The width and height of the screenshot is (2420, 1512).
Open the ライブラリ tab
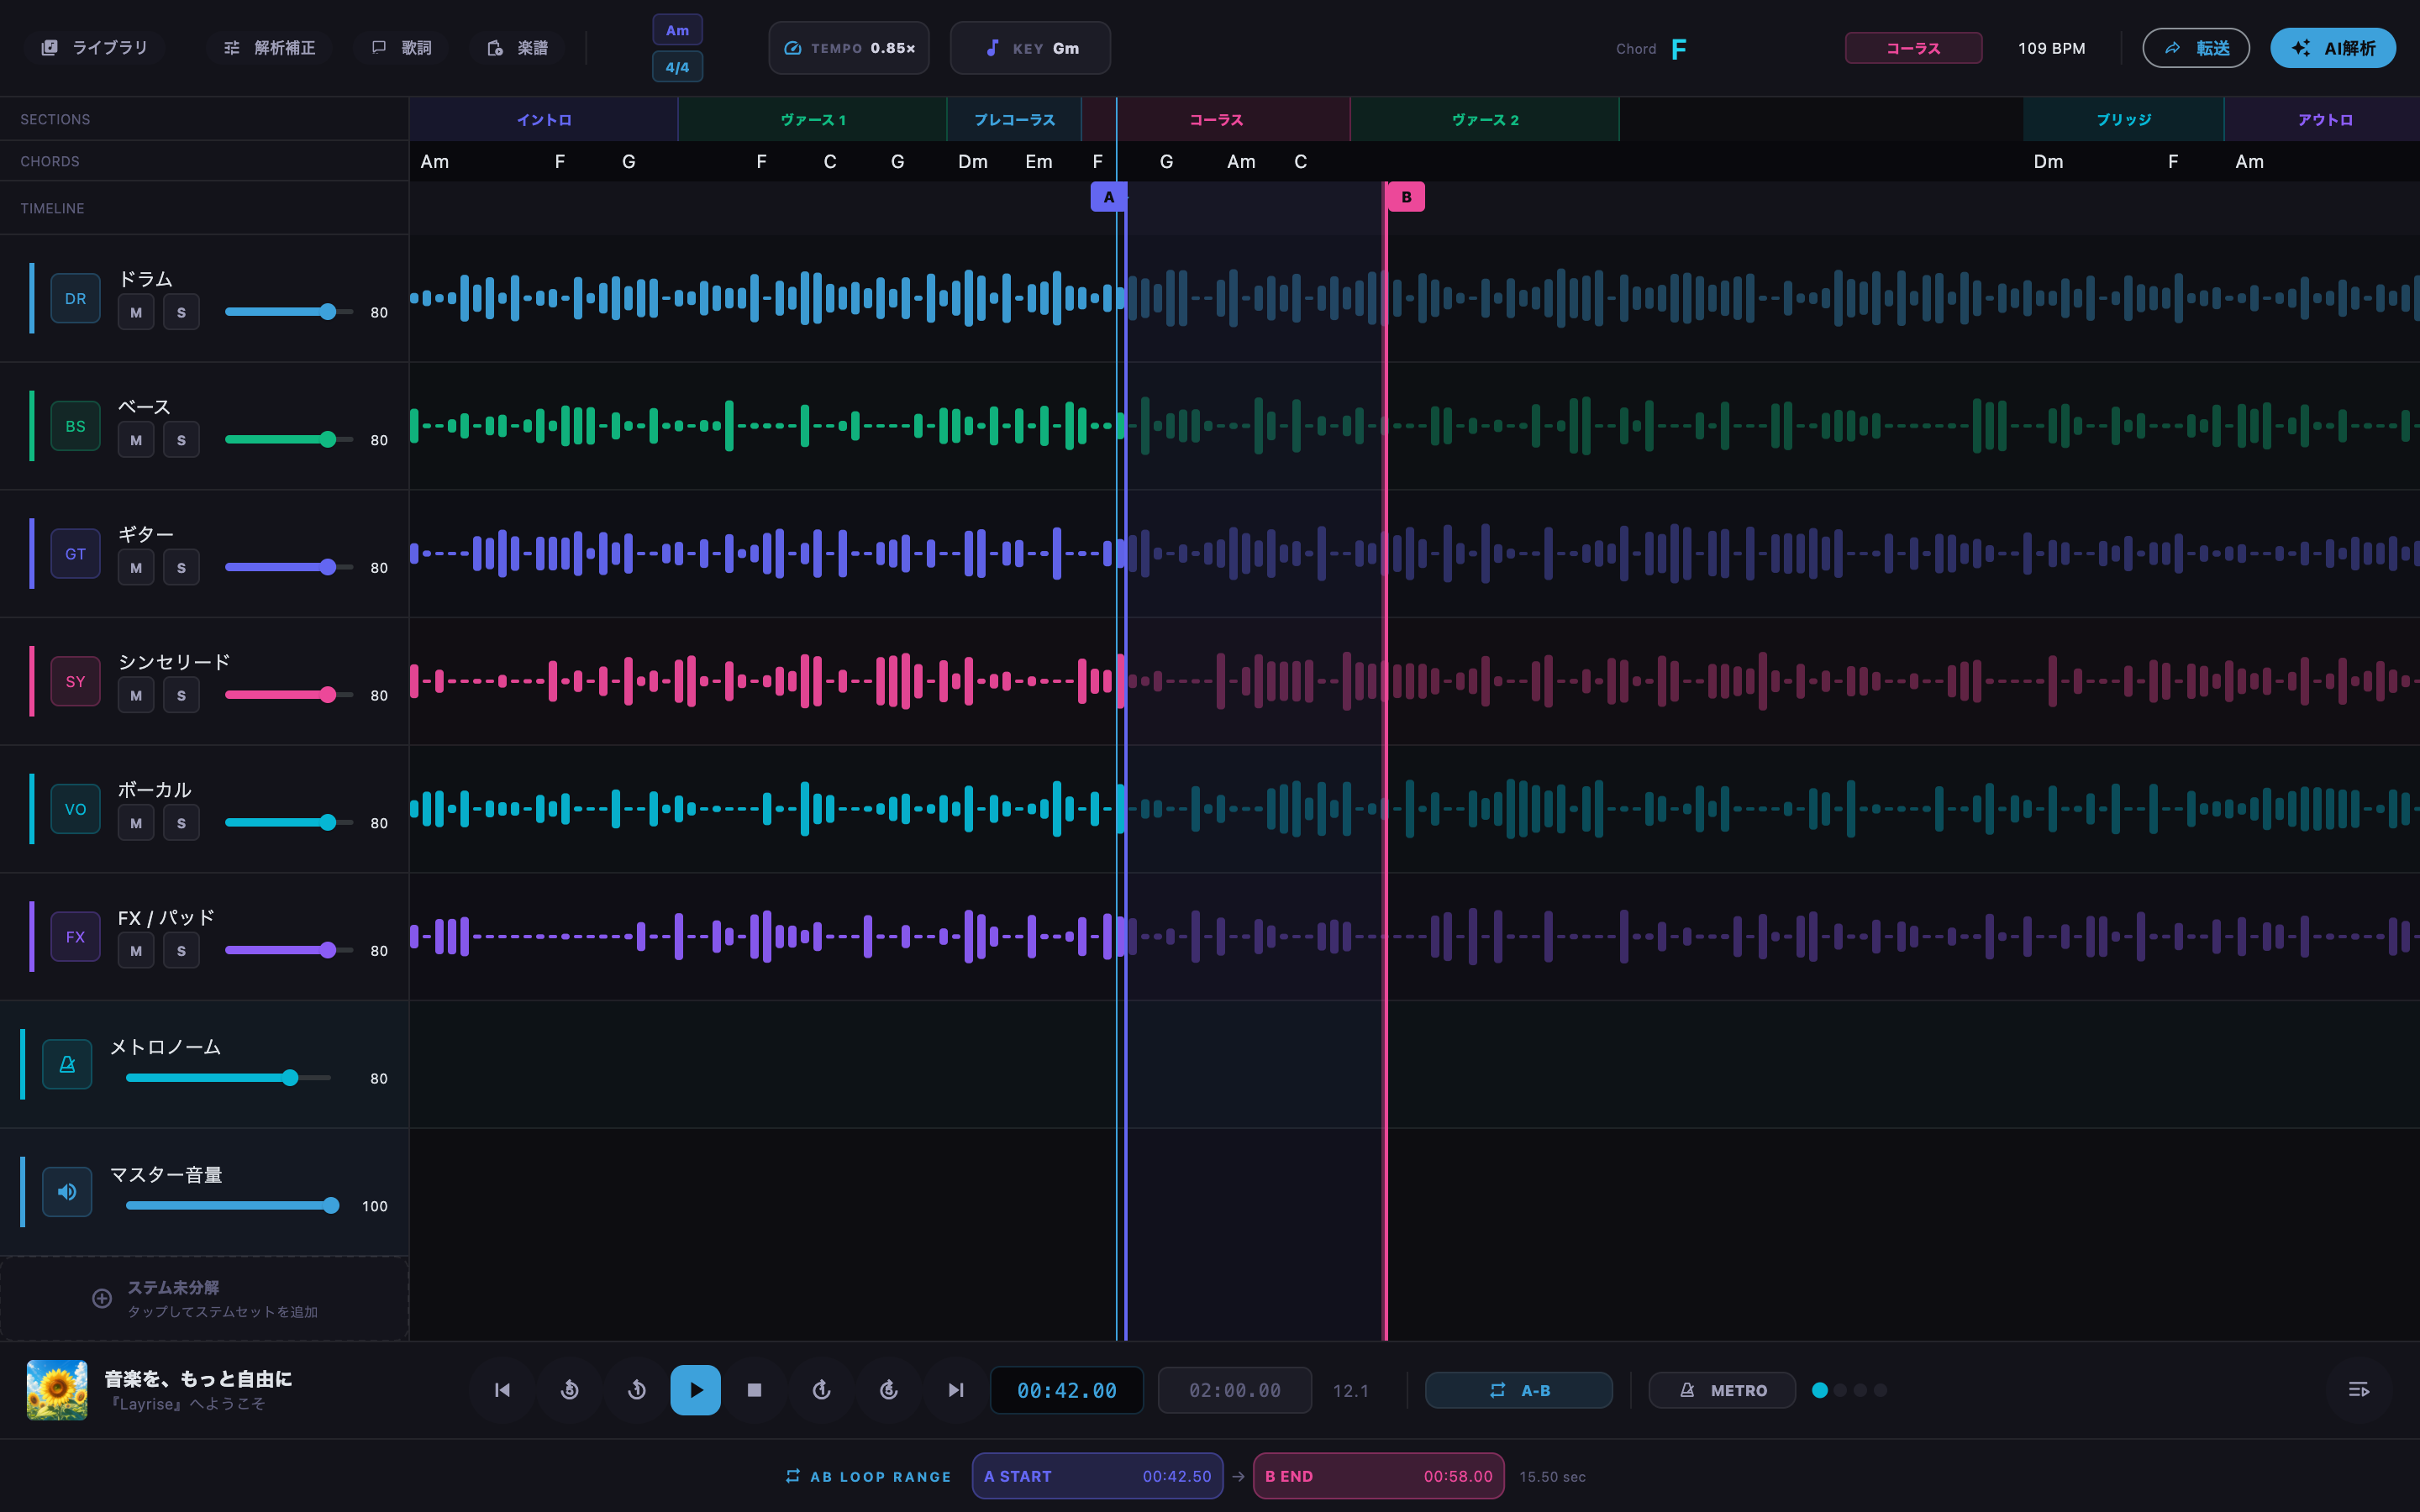[94, 48]
